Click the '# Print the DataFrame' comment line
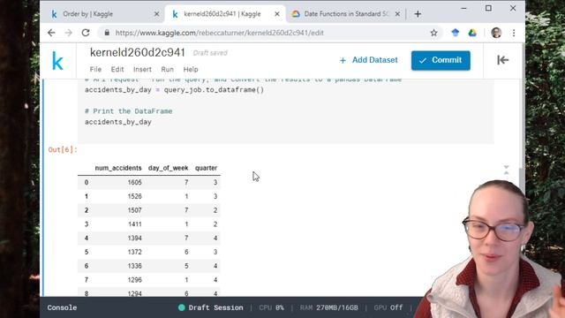The image size is (565, 318). click(129, 111)
